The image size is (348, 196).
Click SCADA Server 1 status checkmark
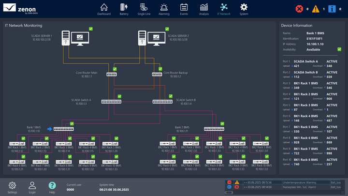(91, 29)
